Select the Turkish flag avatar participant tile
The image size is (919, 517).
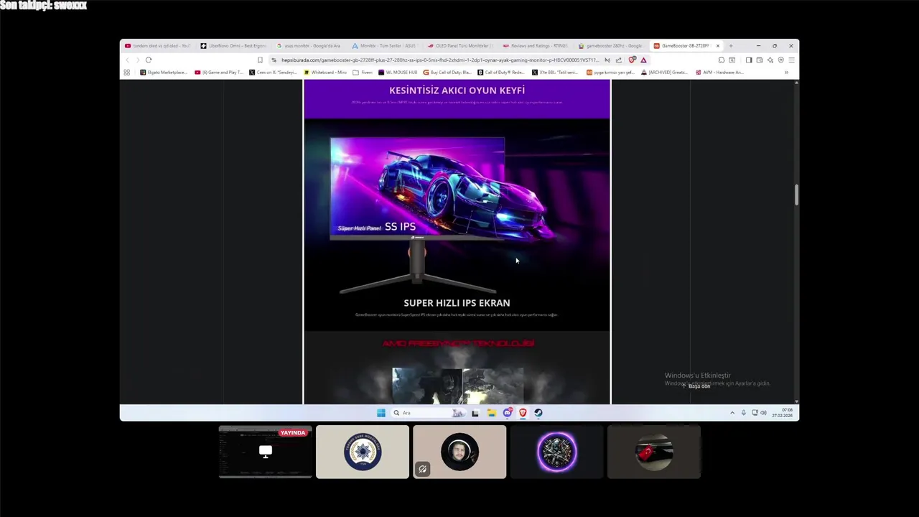[654, 452]
